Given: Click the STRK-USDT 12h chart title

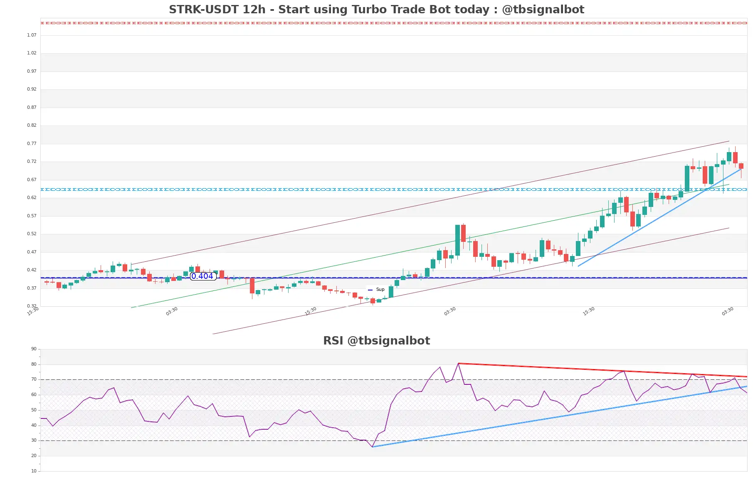Looking at the screenshot, I should [x=376, y=10].
